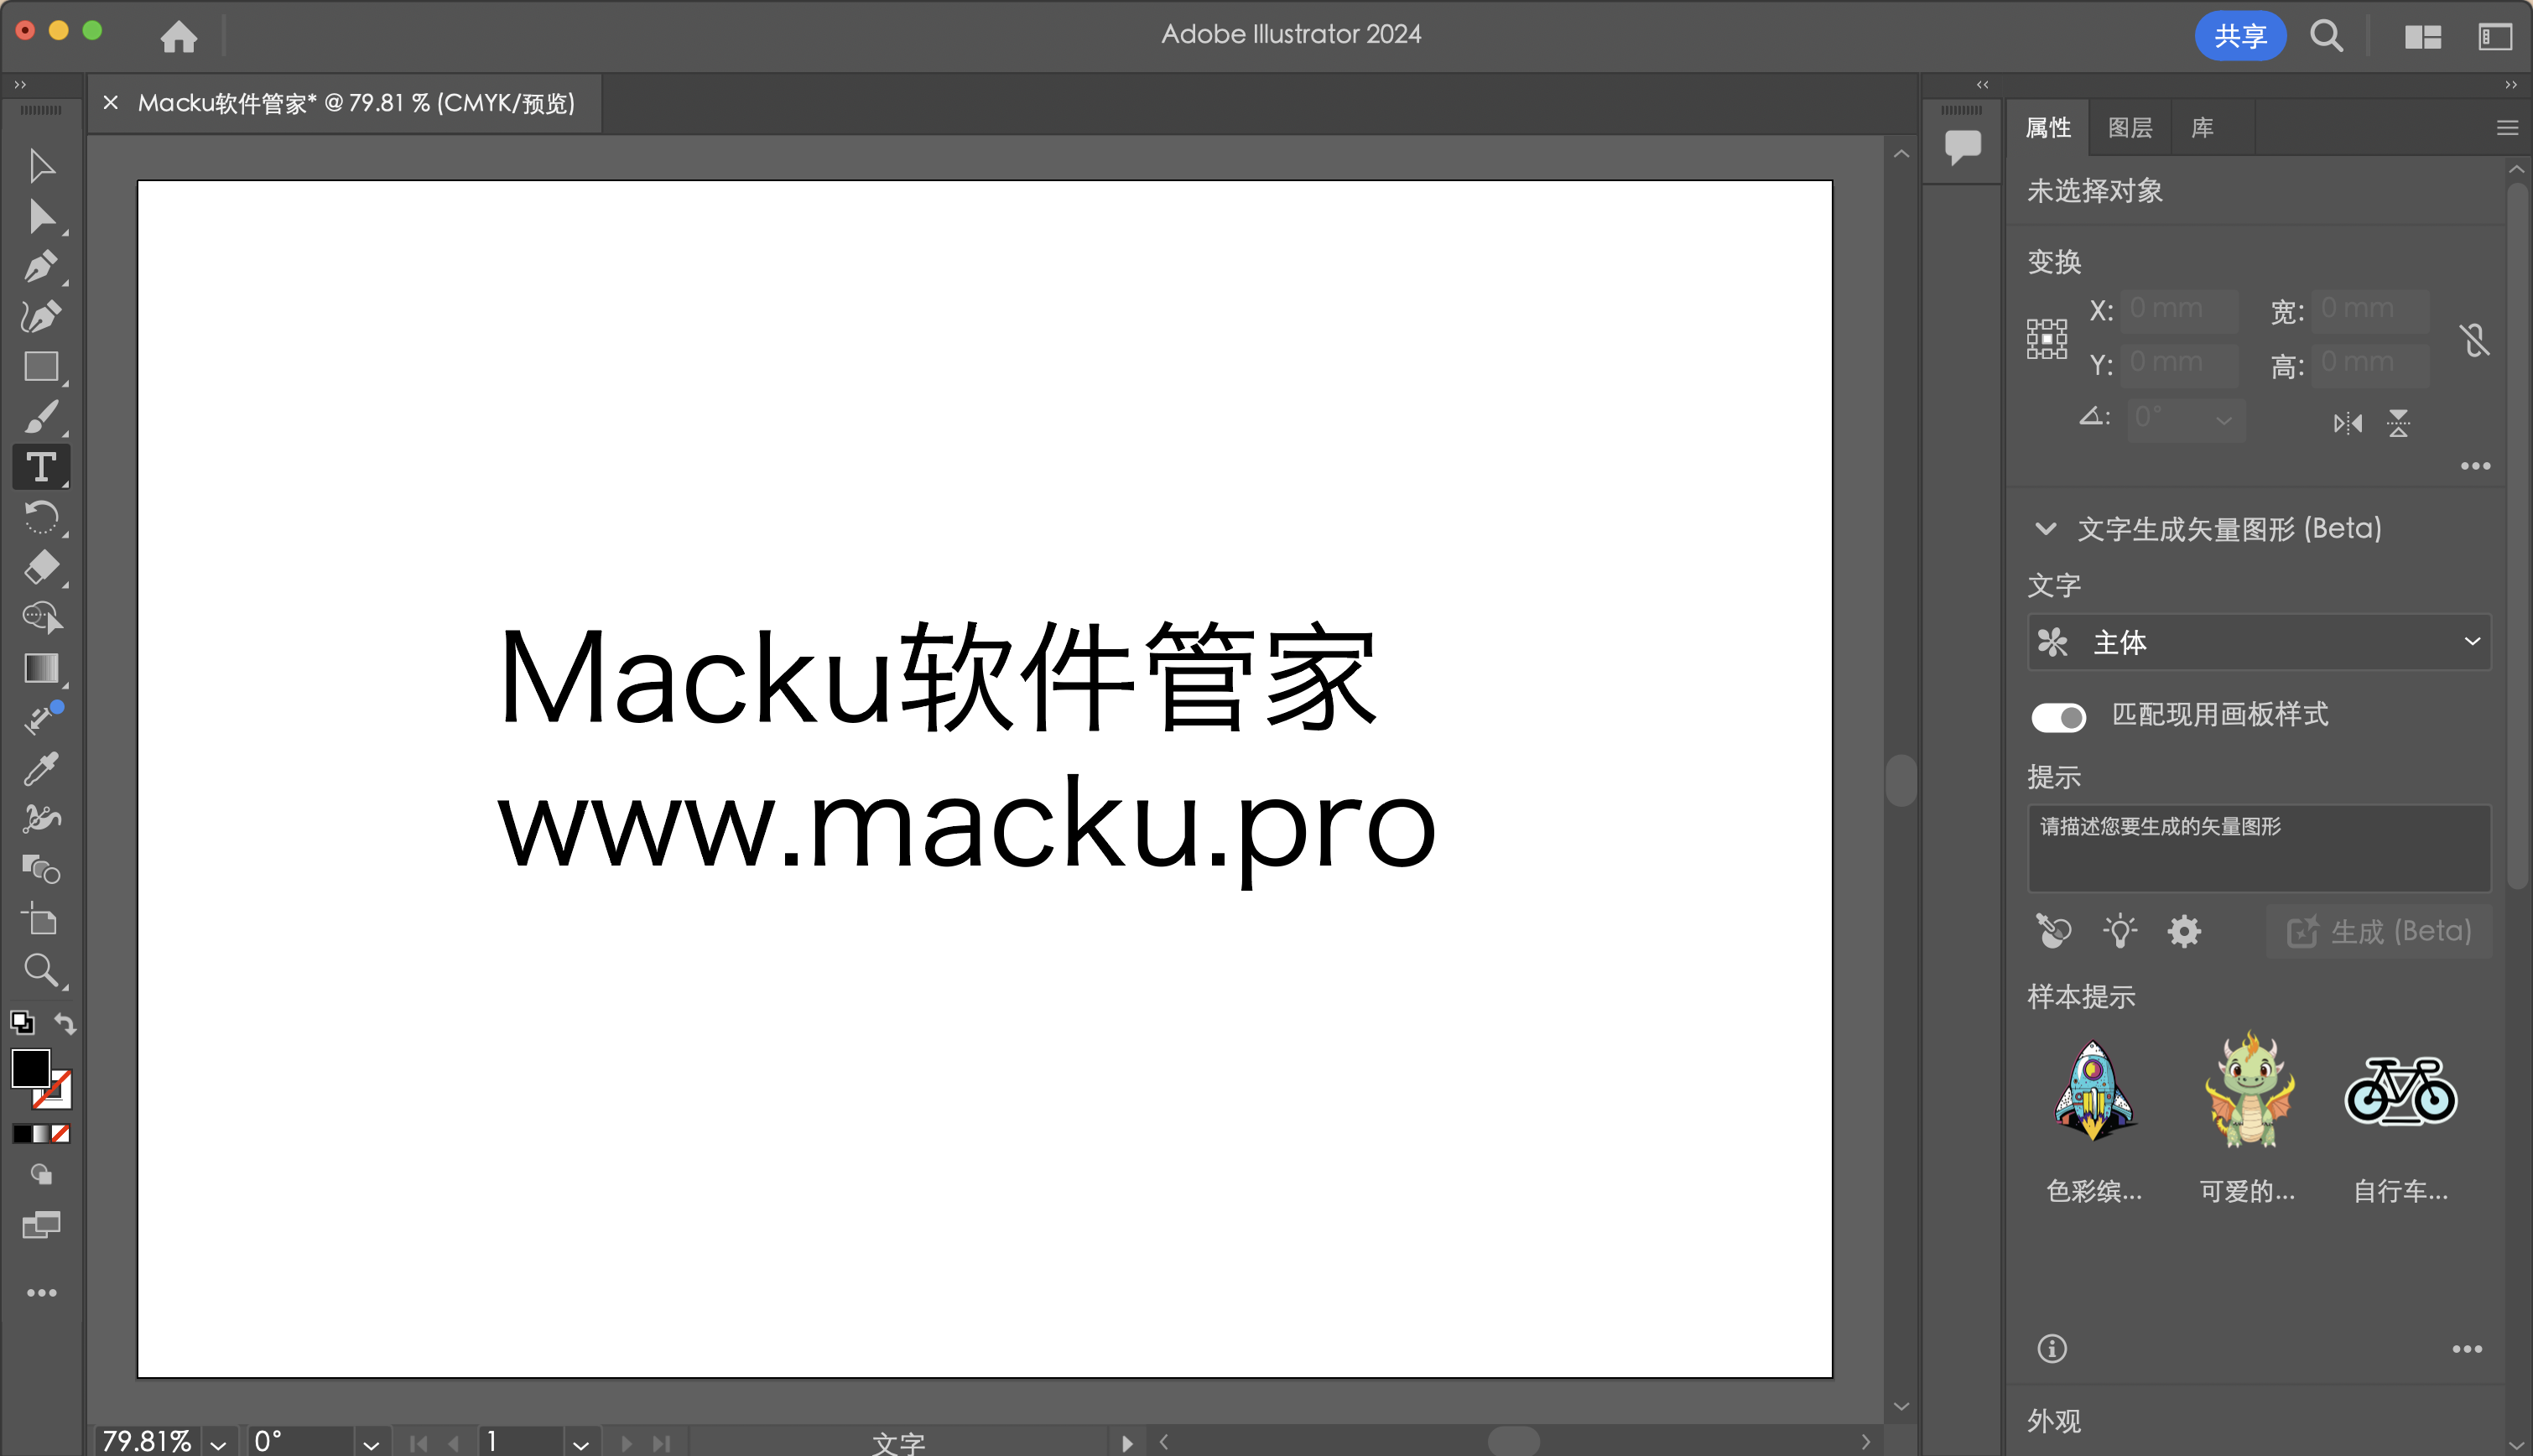Select the Macku软件管家 document tab
The width and height of the screenshot is (2533, 1456).
[x=356, y=103]
